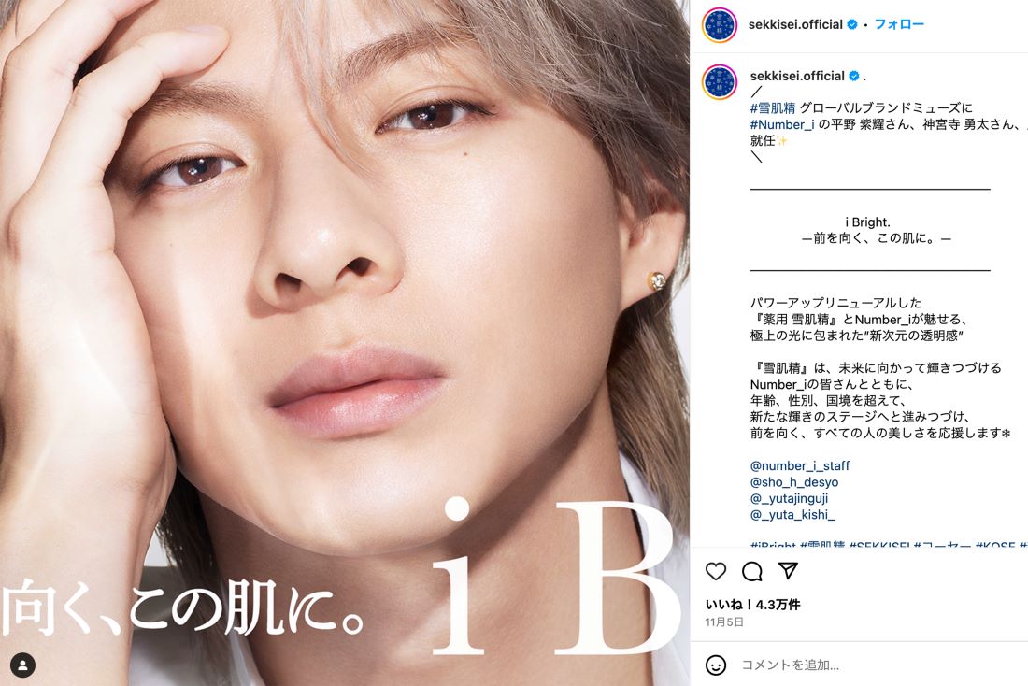This screenshot has height=686, width=1028.
Task: Open #Number_i hashtag link
Action: point(782,124)
